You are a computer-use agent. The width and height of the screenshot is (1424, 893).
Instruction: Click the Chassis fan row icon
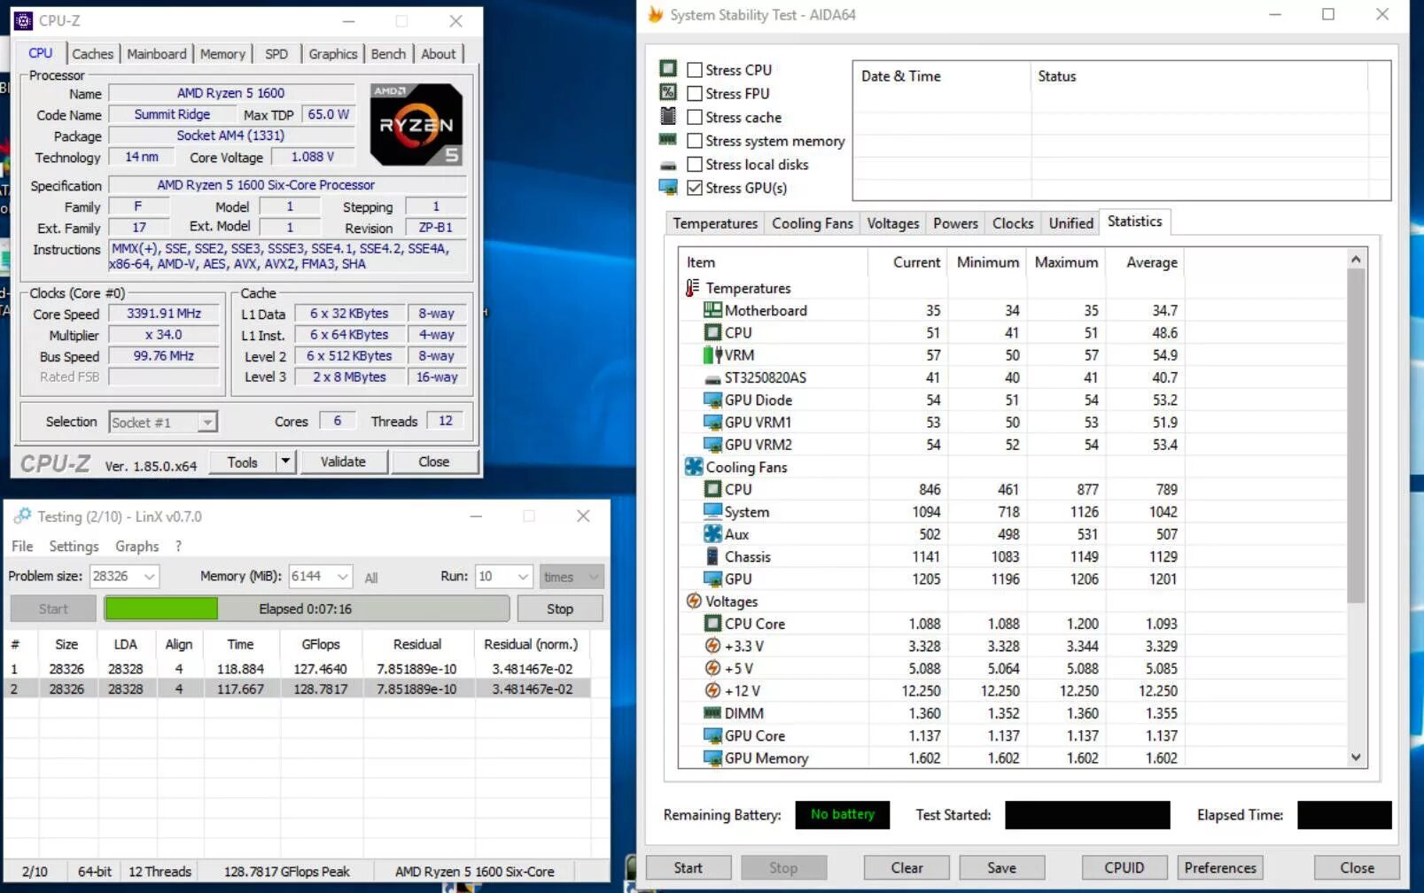coord(712,556)
